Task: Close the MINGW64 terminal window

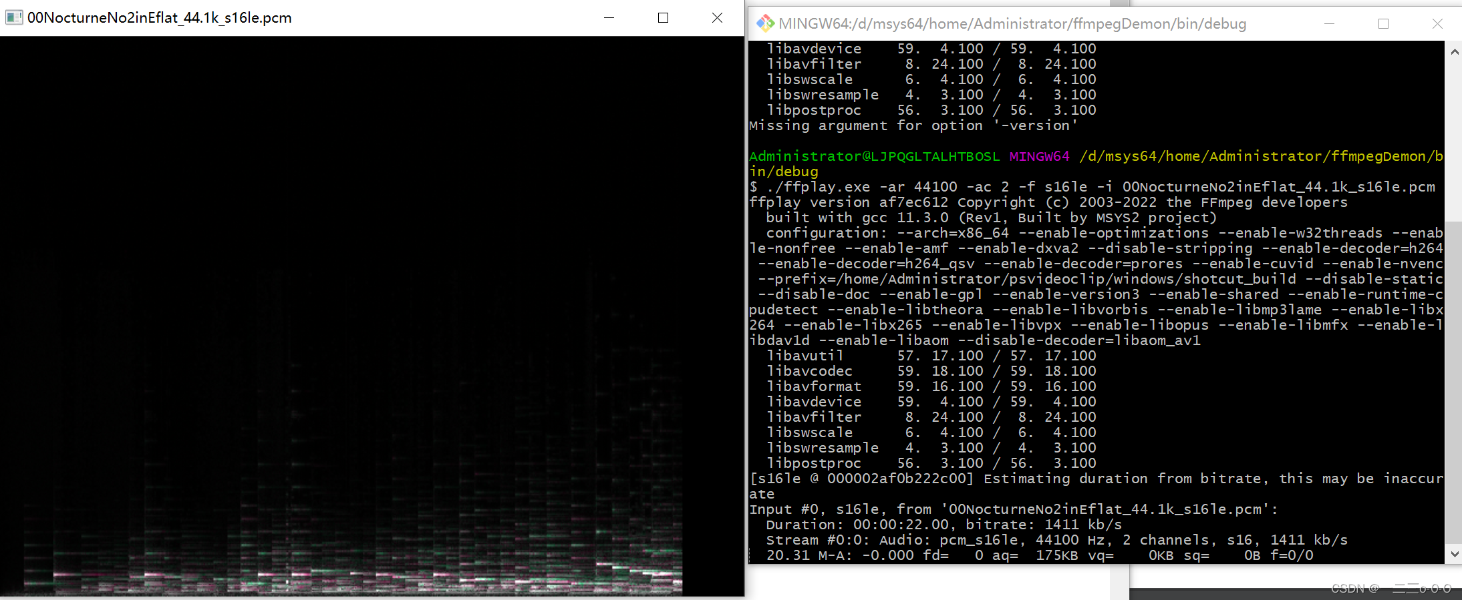Action: click(1437, 24)
